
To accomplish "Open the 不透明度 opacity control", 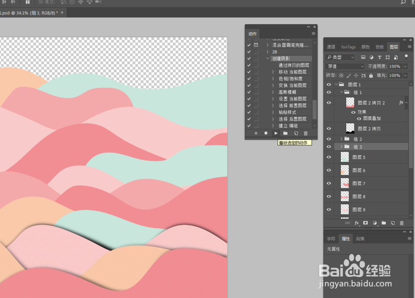I will point(394,66).
